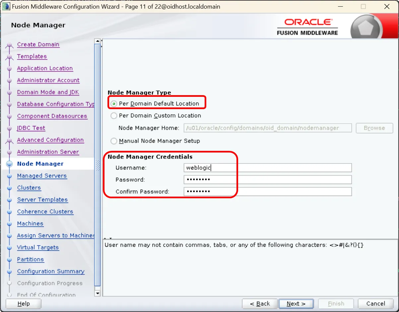Click the navigation pane vertical scrollbar

98,164
